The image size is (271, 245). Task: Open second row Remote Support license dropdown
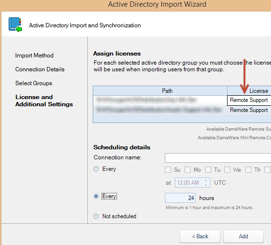tap(249, 110)
